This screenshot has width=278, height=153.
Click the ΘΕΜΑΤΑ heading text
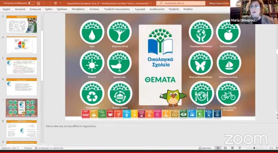point(160,80)
